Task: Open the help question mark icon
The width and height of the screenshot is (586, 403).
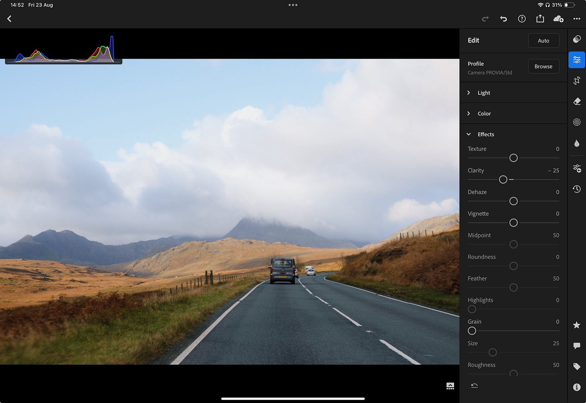Action: [522, 19]
